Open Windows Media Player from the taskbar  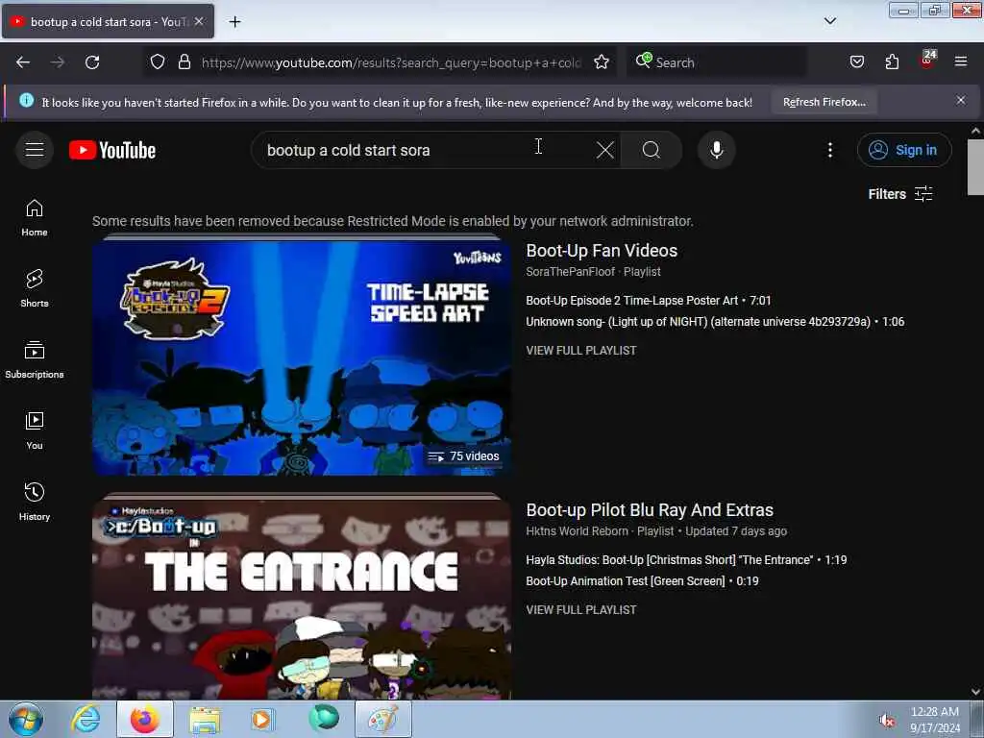(x=262, y=719)
